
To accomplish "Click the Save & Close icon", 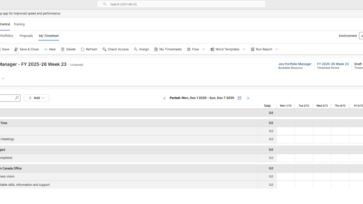I will pos(16,49).
